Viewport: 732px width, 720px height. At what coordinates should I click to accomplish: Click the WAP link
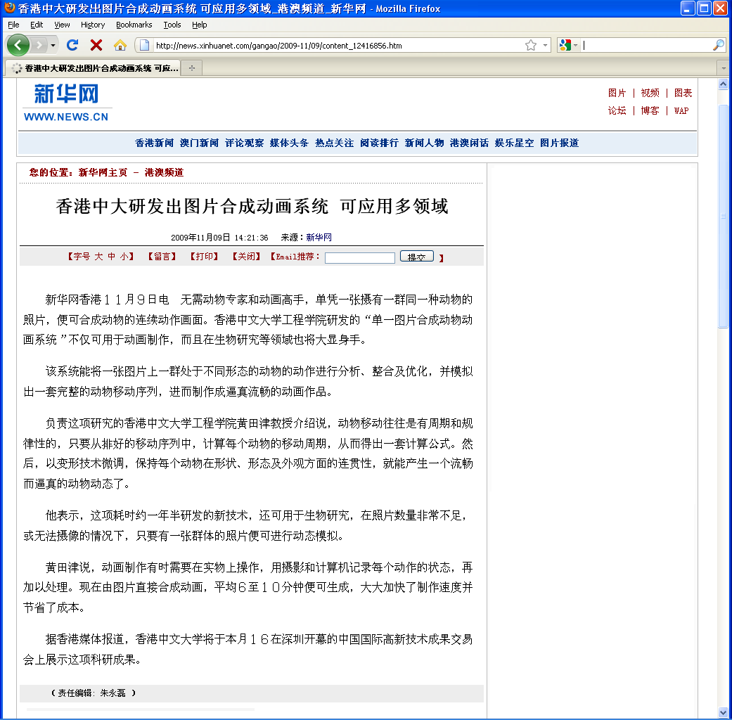681,110
